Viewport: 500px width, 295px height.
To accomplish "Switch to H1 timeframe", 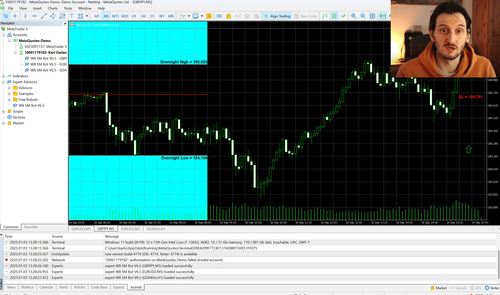I will [134, 16].
